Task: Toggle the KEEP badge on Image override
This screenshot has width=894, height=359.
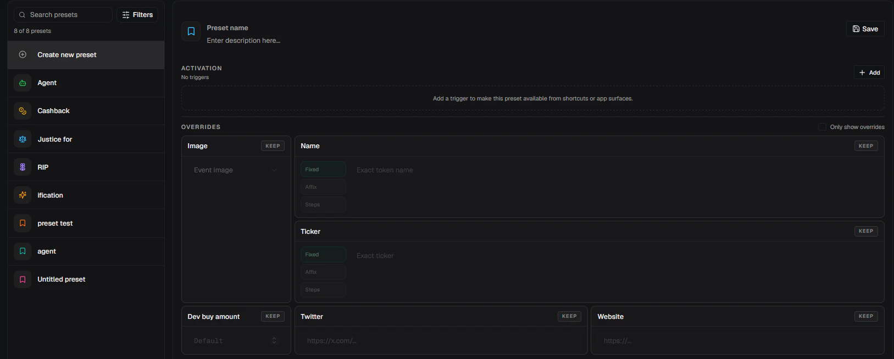Action: point(273,146)
